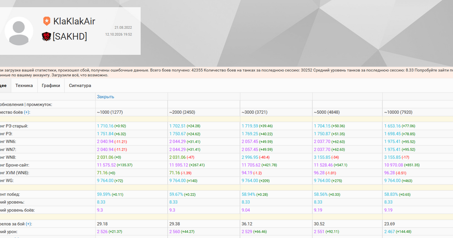Screen dimensions: 453x238
Task: Click the update time 12.10.2026 19:52
Action: click(x=118, y=34)
